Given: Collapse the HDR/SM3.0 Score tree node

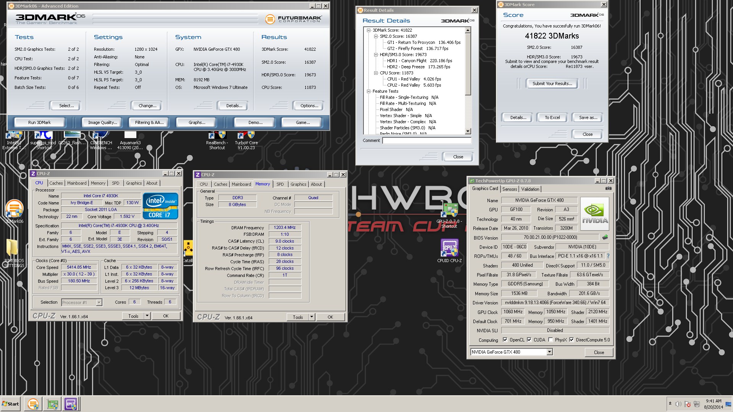Looking at the screenshot, I should tap(376, 55).
